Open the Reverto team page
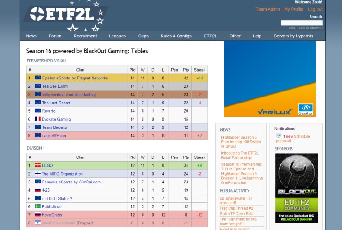Screen dimensions: 342x230 click(x=49, y=111)
